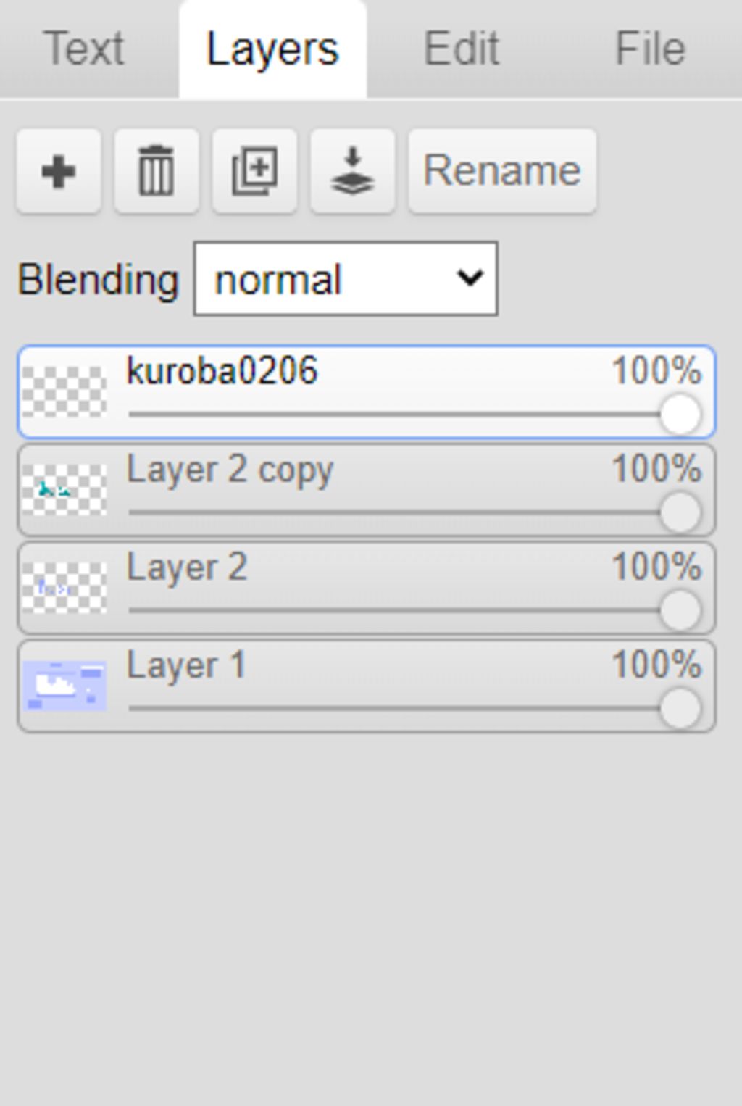Click the Layer 1 thumbnail

coord(64,686)
